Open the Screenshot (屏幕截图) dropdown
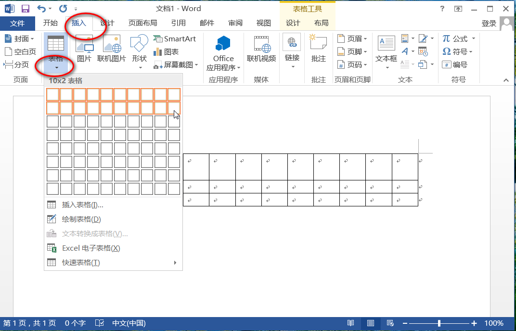Viewport: 516px width, 331px height. click(196, 65)
